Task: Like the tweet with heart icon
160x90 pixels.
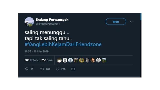Action: (57, 69)
